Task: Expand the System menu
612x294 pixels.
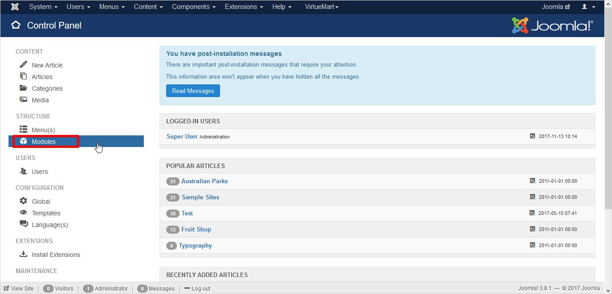Action: [43, 7]
